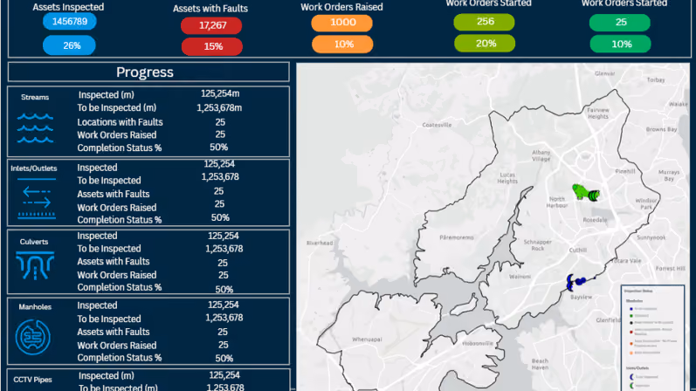Click Riverhead label on the map
Image resolution: width=696 pixels, height=391 pixels.
point(320,244)
